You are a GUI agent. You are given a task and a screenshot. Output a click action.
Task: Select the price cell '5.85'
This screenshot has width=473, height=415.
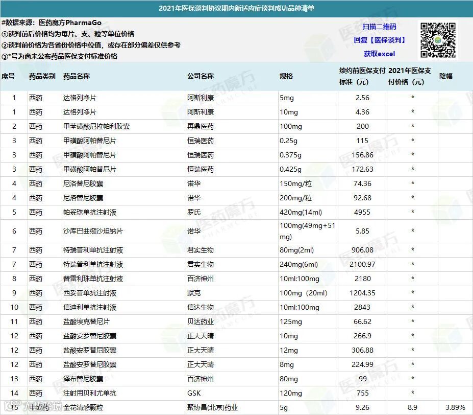pyautogui.click(x=362, y=231)
